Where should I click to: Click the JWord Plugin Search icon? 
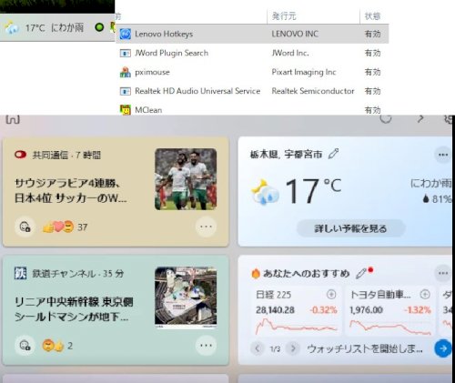[126, 53]
